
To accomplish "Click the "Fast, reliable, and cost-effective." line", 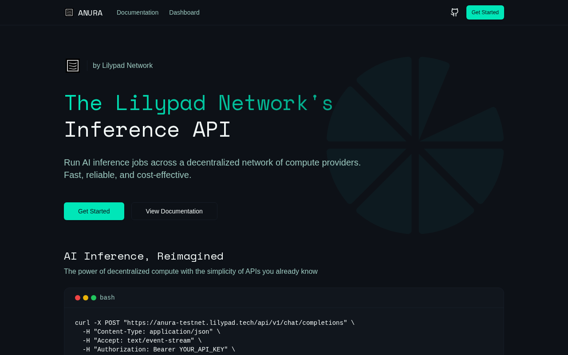I will 128,175.
